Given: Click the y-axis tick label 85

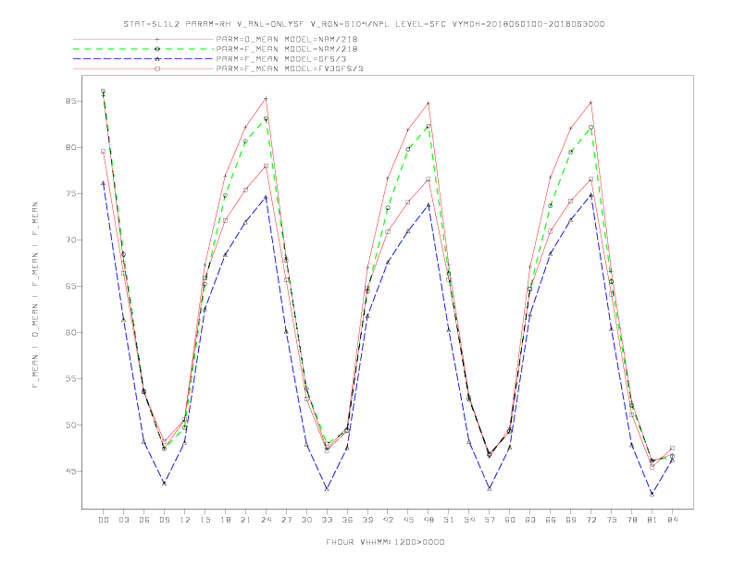Looking at the screenshot, I should click(x=71, y=102).
